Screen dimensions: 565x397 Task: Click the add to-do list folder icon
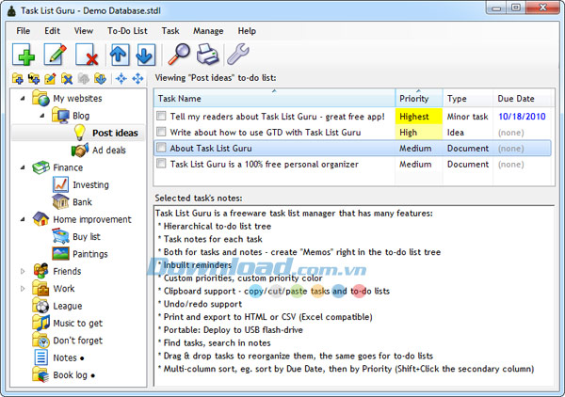[18, 78]
